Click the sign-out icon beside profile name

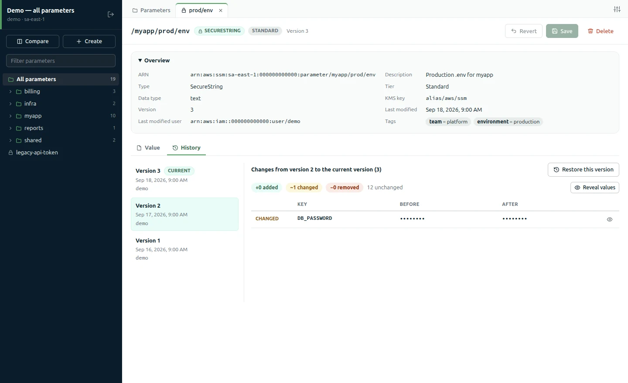click(111, 14)
